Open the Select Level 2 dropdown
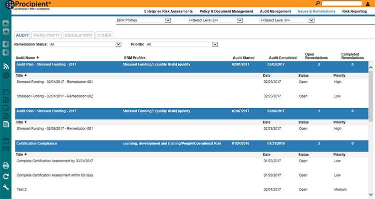This screenshot has width=375, height=199. coord(215,20)
